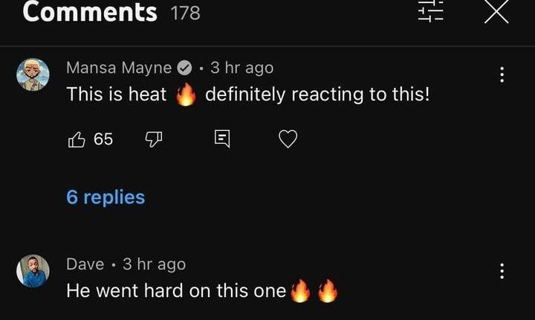This screenshot has height=320, width=535.
Task: Click the "He went hard on this one" text
Action: click(176, 290)
